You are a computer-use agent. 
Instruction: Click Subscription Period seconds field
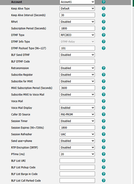click(77, 28)
